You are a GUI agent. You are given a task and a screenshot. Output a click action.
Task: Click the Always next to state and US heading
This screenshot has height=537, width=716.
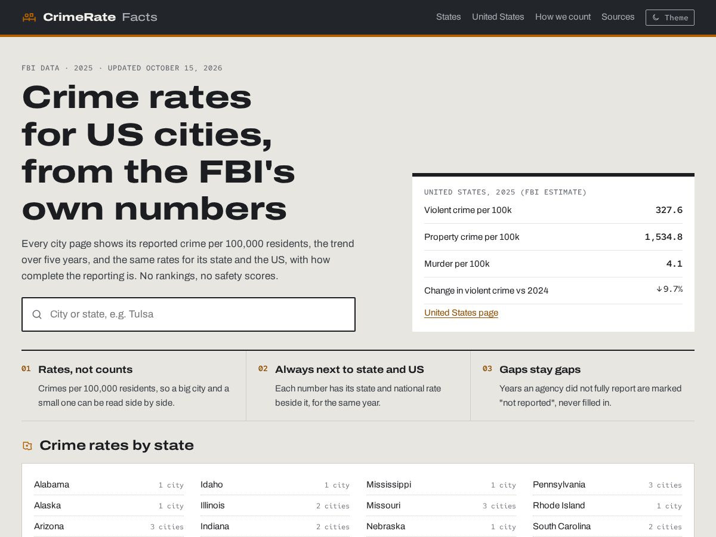pyautogui.click(x=350, y=369)
